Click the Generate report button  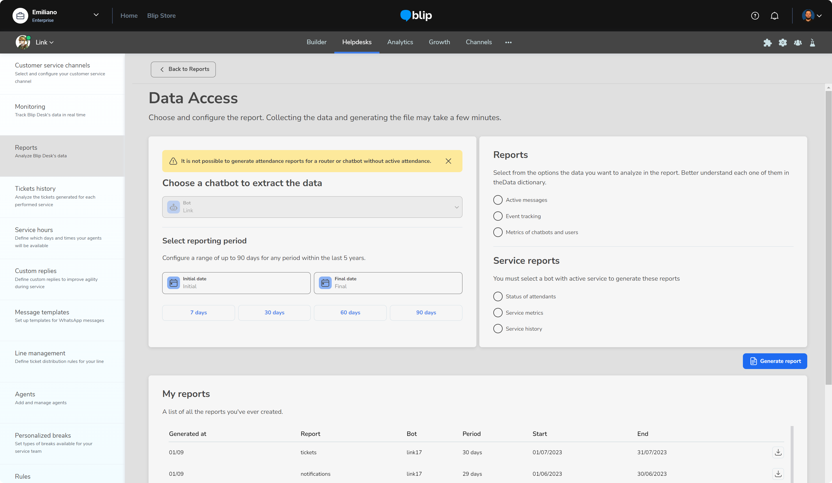click(775, 361)
